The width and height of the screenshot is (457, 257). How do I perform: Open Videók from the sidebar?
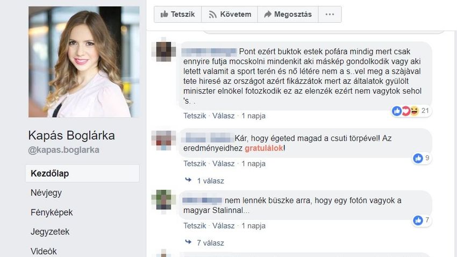tap(44, 251)
